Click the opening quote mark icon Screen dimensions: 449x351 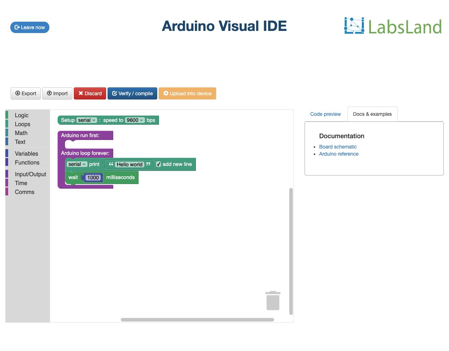coord(111,164)
